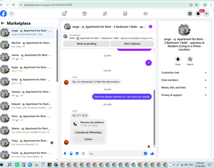Open the Ortiz conversation
Viewport: 214px width, 168px height.
click(27, 82)
